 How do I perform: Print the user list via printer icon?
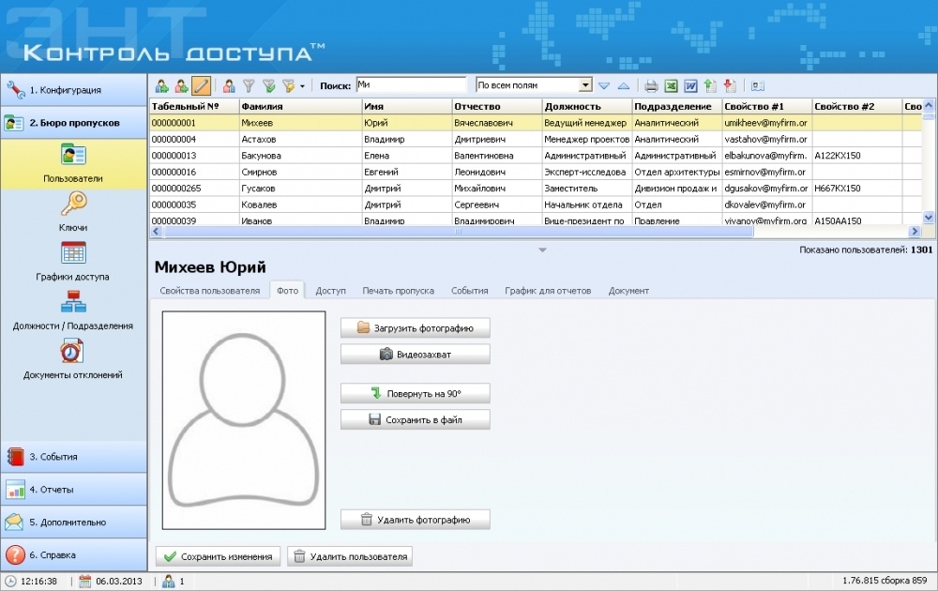tap(650, 85)
